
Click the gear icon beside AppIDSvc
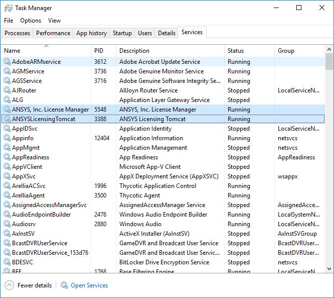tap(7, 129)
